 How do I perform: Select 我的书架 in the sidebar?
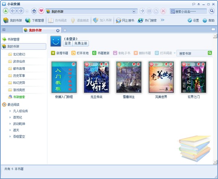click(24, 46)
